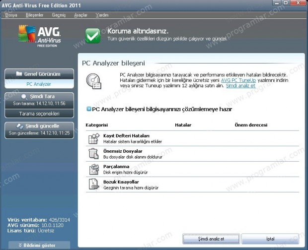Click the Hatalar column header
This screenshot has height=250, width=308.
(183, 125)
